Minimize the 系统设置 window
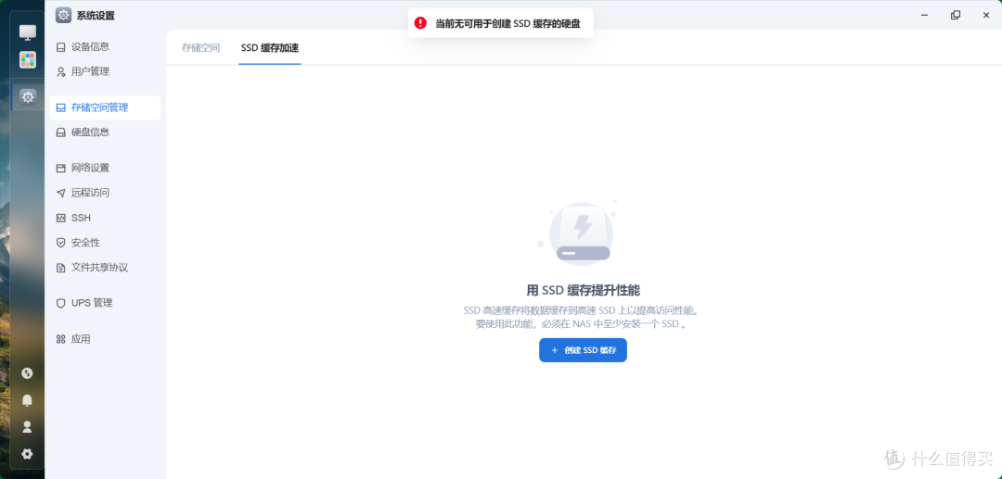This screenshot has height=479, width=1002. [924, 15]
